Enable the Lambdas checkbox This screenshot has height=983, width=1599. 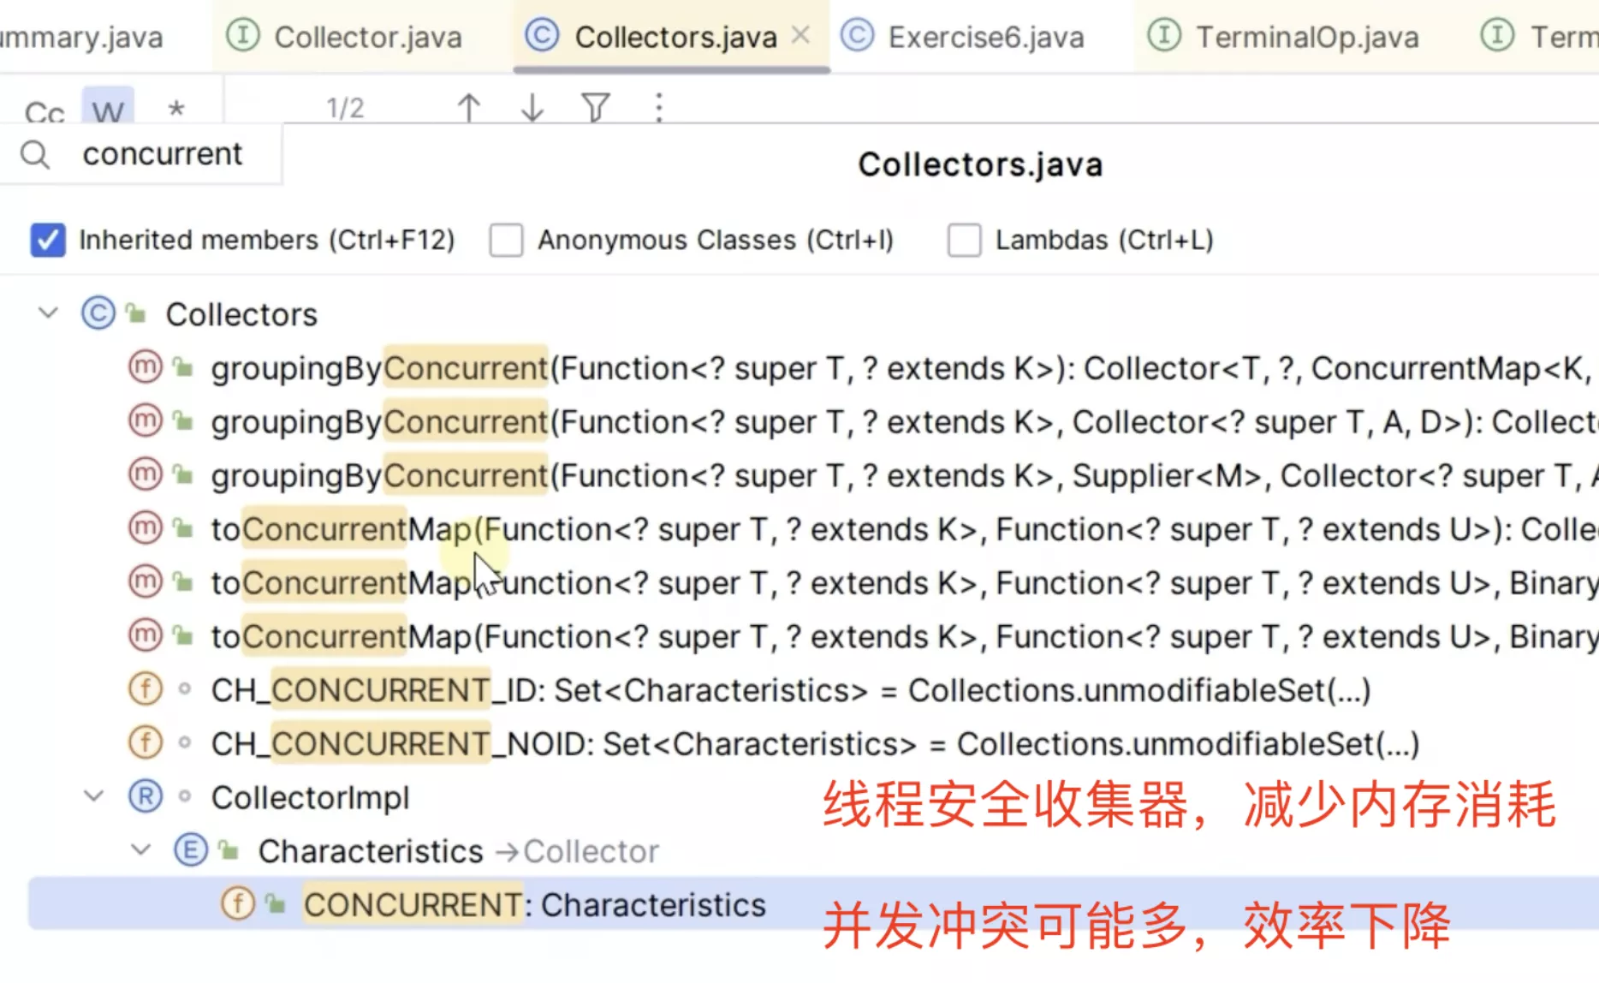tap(964, 240)
